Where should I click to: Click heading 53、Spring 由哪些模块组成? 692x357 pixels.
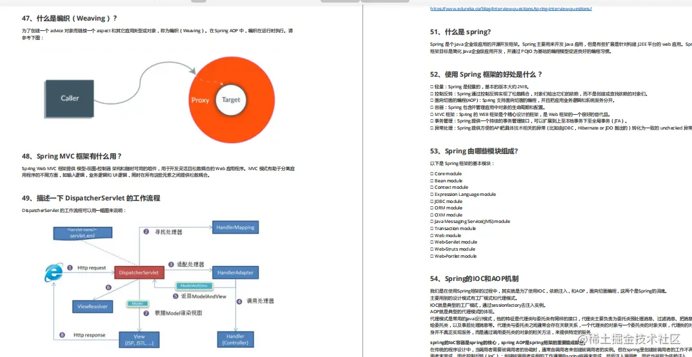[473, 151]
